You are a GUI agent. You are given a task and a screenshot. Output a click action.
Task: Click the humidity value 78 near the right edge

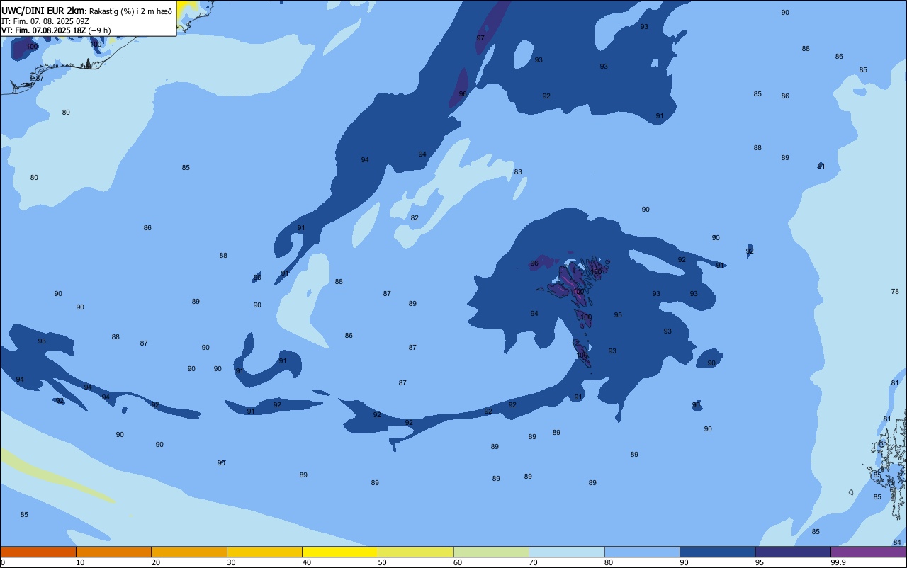coord(895,292)
